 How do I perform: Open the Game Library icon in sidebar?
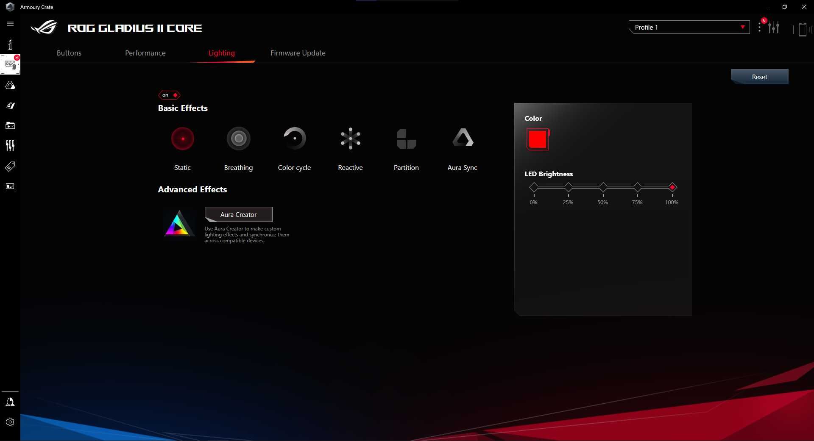coord(10,125)
